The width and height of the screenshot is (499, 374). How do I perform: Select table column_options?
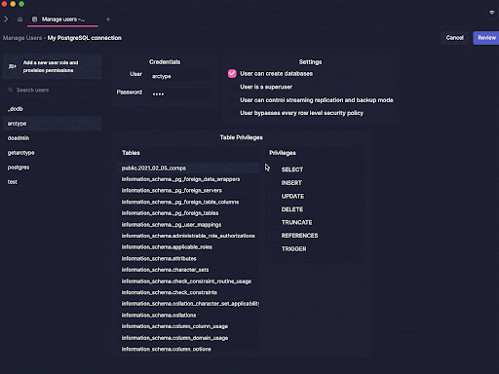point(189,349)
